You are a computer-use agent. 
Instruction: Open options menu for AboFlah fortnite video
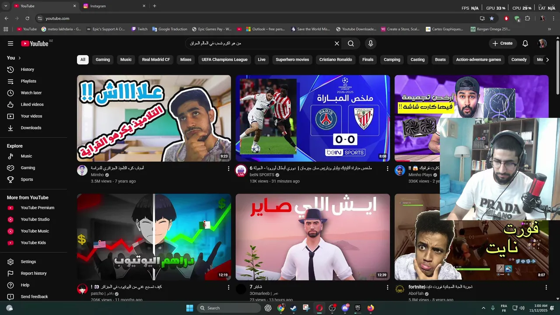[546, 287]
